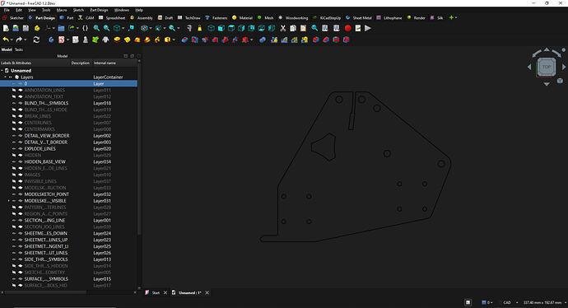The width and height of the screenshot is (568, 308).
Task: Open the workbench add plus dropdown
Action: [x=454, y=17]
